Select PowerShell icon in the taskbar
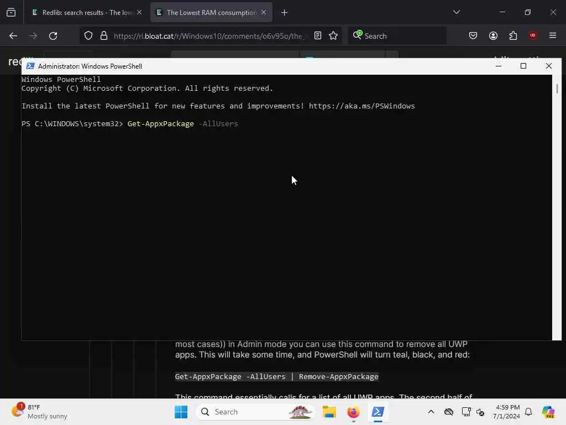Image resolution: width=566 pixels, height=425 pixels. [378, 412]
